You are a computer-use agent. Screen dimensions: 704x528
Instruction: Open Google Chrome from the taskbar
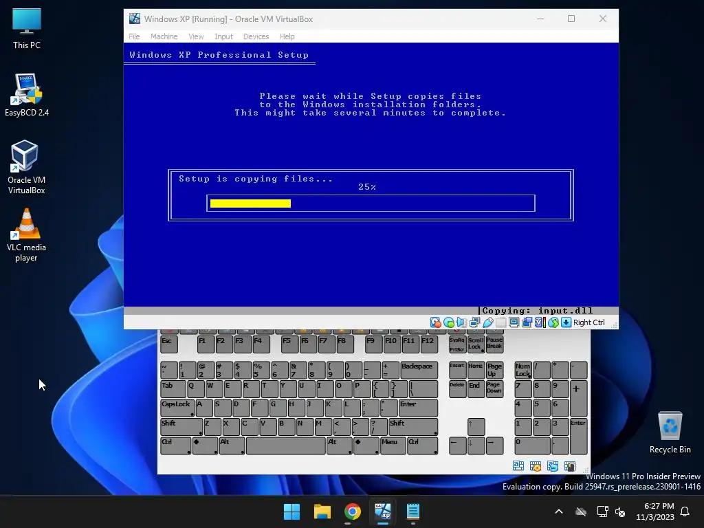point(353,511)
